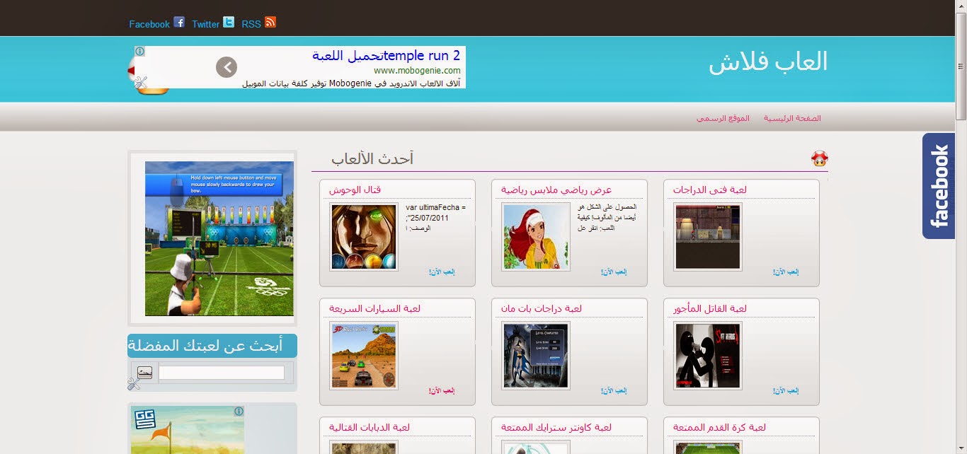Open game title عرض رياضي ملابس رياضية
967x454 pixels.
point(556,190)
